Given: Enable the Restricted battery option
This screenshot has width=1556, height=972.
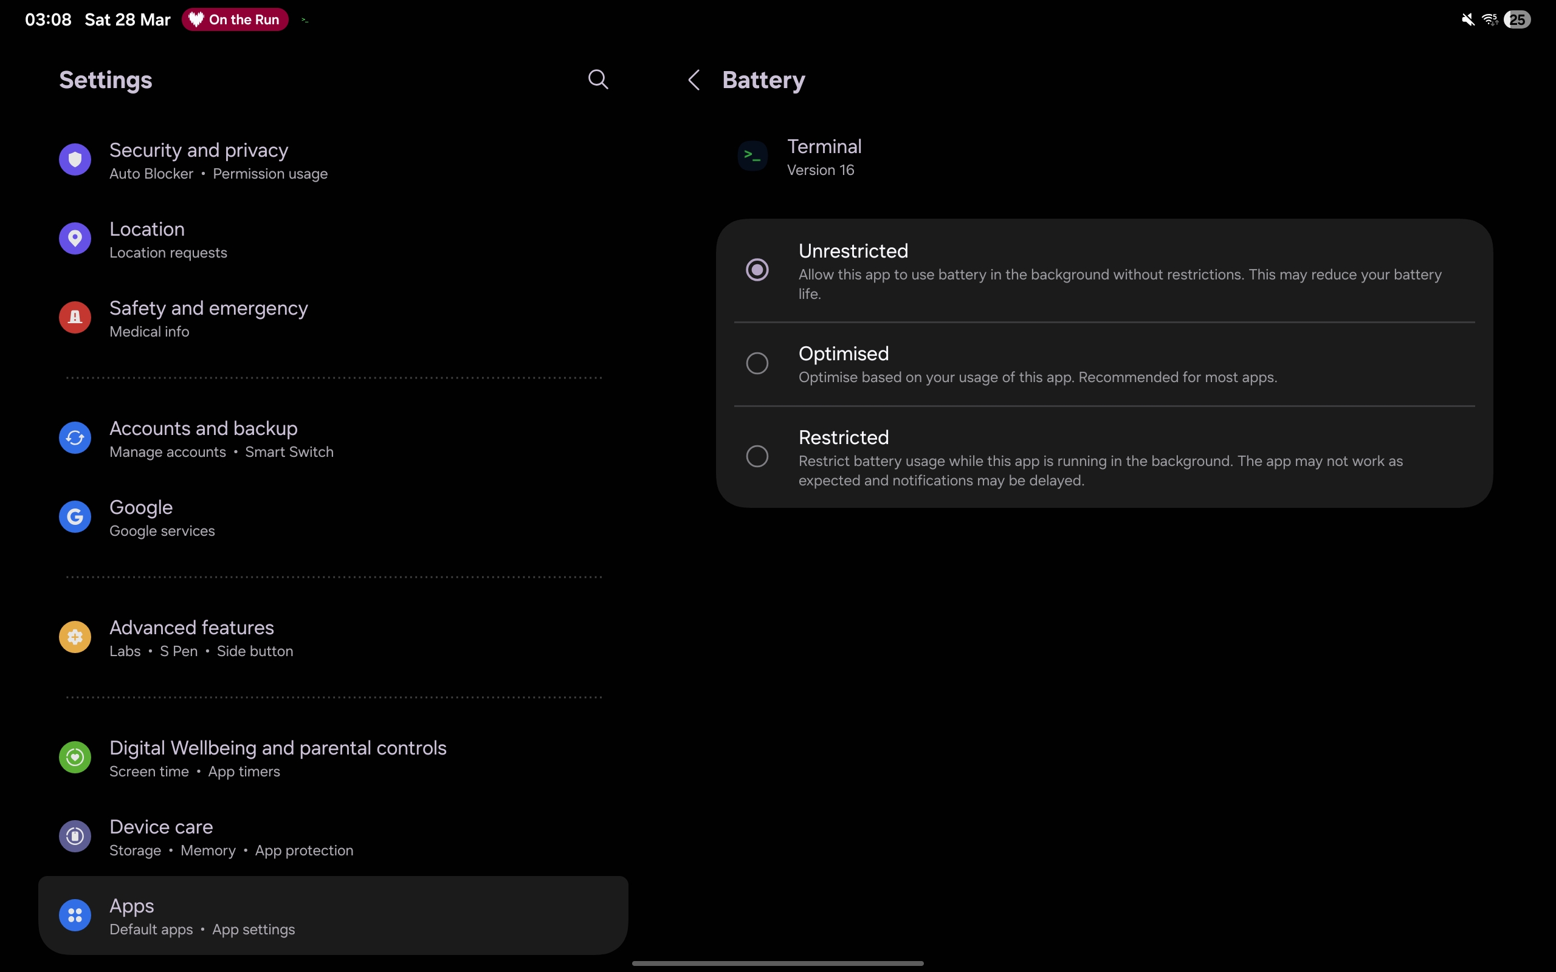Looking at the screenshot, I should (757, 456).
